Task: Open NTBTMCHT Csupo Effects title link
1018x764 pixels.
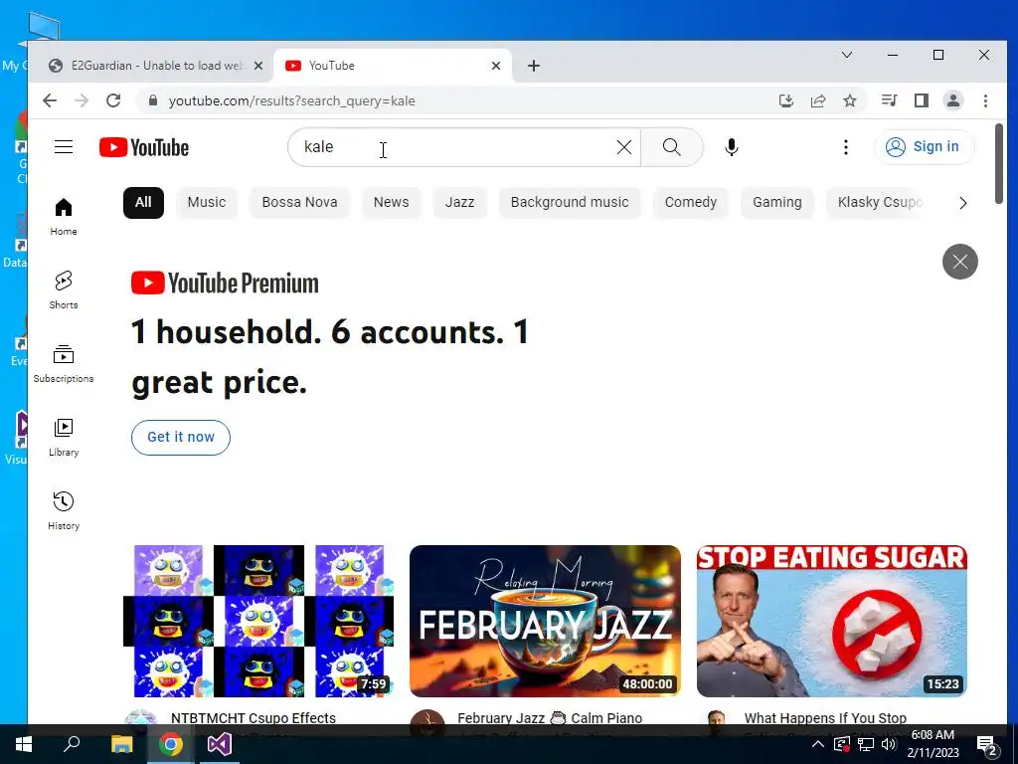Action: 254,718
